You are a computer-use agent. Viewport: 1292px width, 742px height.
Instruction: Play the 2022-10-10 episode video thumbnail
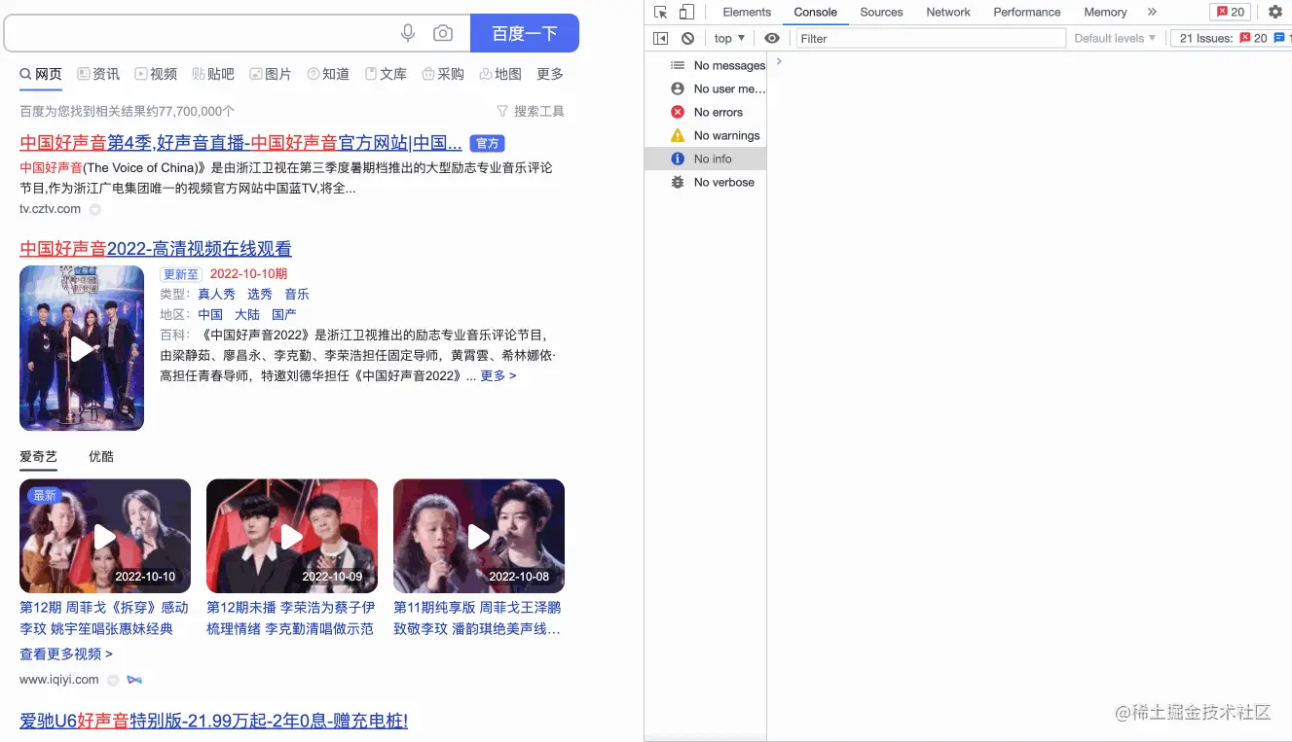click(x=105, y=536)
